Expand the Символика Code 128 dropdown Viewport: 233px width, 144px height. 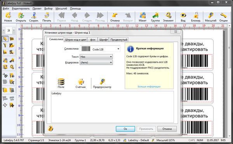point(100,49)
